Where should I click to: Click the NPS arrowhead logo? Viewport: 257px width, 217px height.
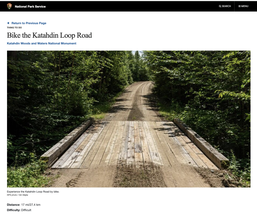point(9,6)
